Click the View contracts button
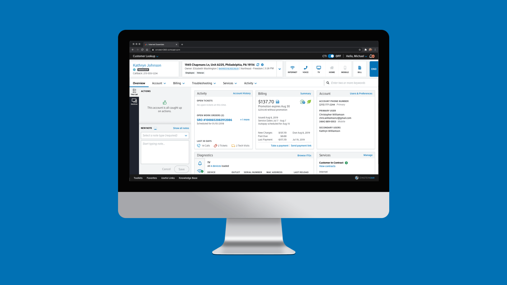 tap(327, 166)
